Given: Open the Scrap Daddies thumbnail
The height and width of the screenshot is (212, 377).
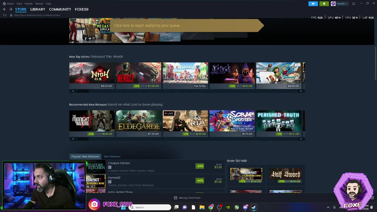Looking at the screenshot, I should [x=232, y=121].
